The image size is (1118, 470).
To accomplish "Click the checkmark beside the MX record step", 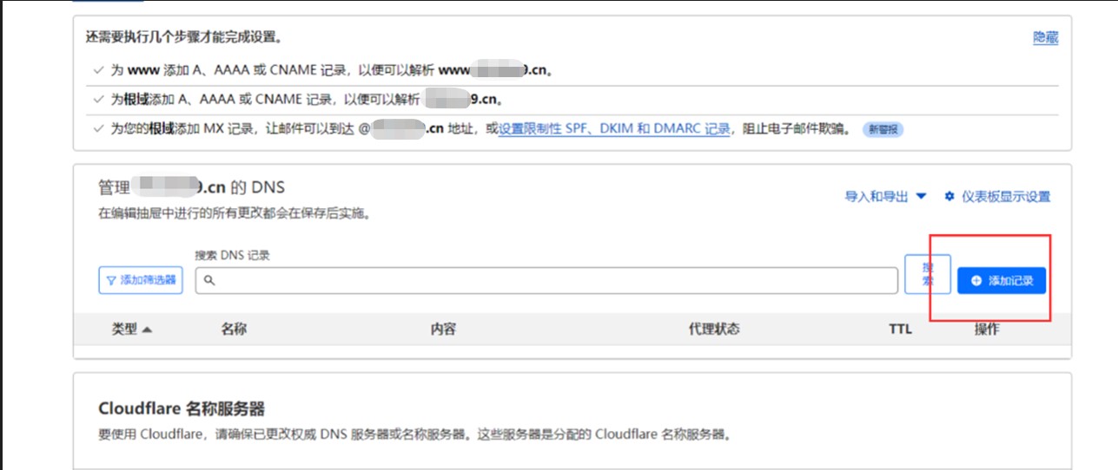I will [98, 128].
